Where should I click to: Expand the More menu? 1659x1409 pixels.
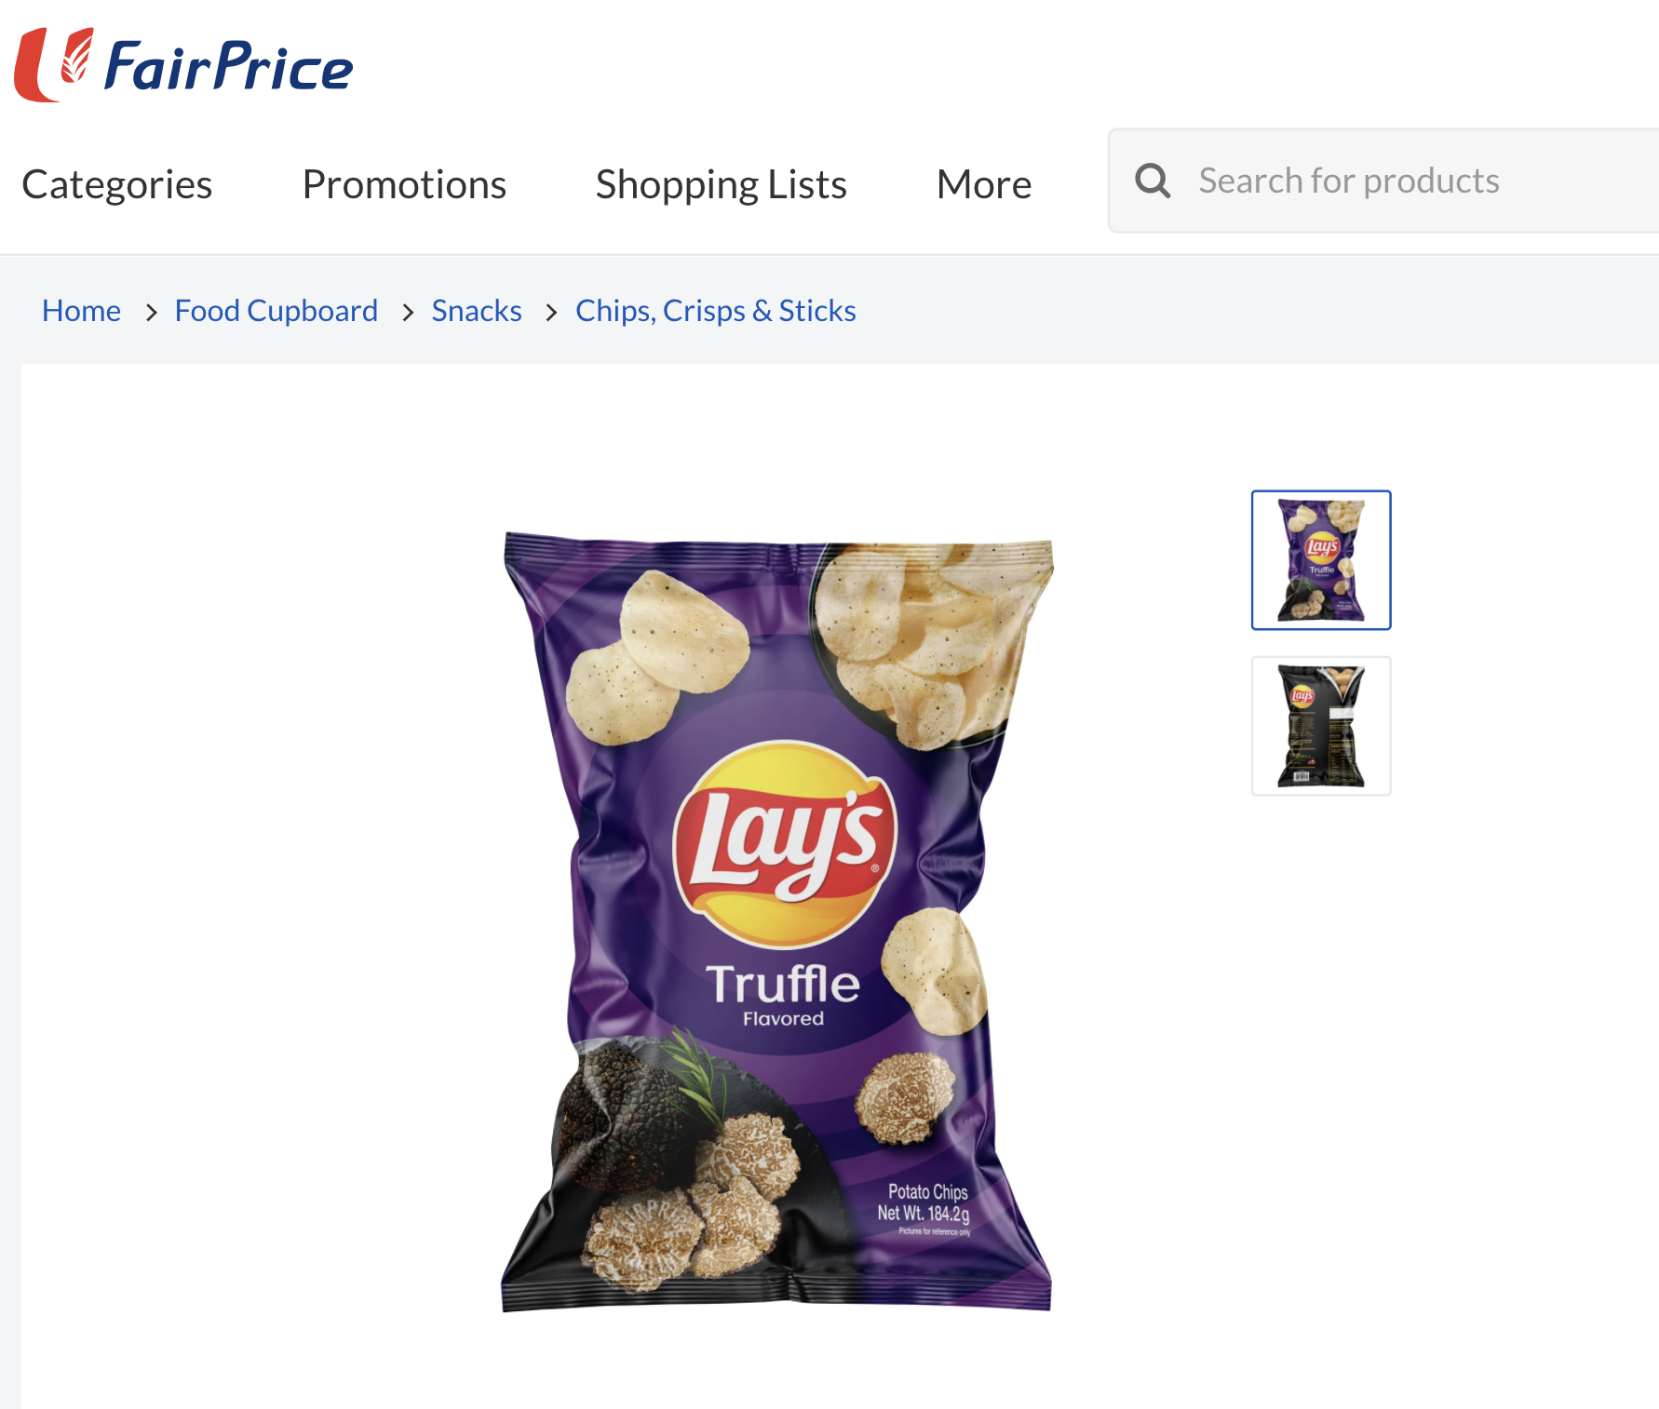click(984, 184)
